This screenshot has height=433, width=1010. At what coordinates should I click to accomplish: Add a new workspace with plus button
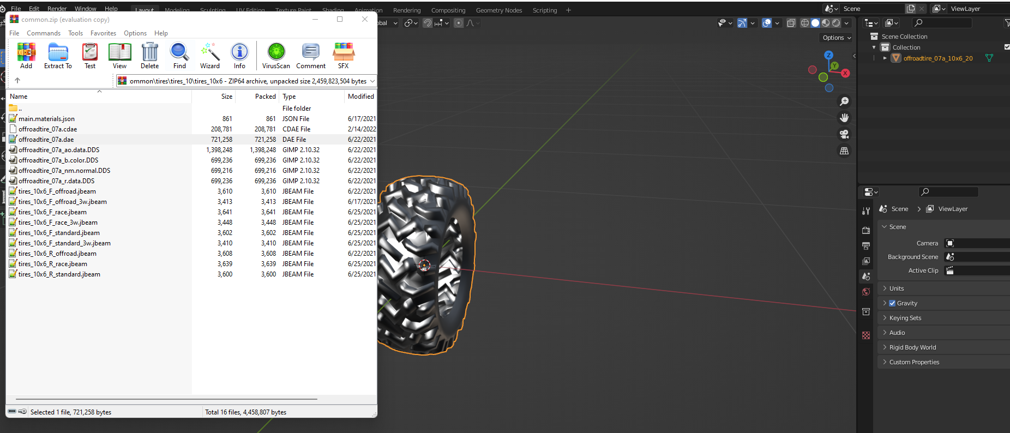coord(568,10)
